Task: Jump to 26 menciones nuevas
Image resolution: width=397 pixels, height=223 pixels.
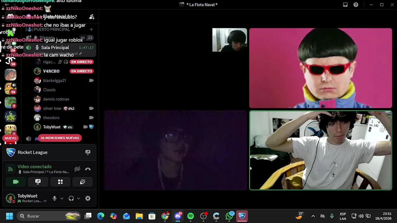Action: point(60,138)
